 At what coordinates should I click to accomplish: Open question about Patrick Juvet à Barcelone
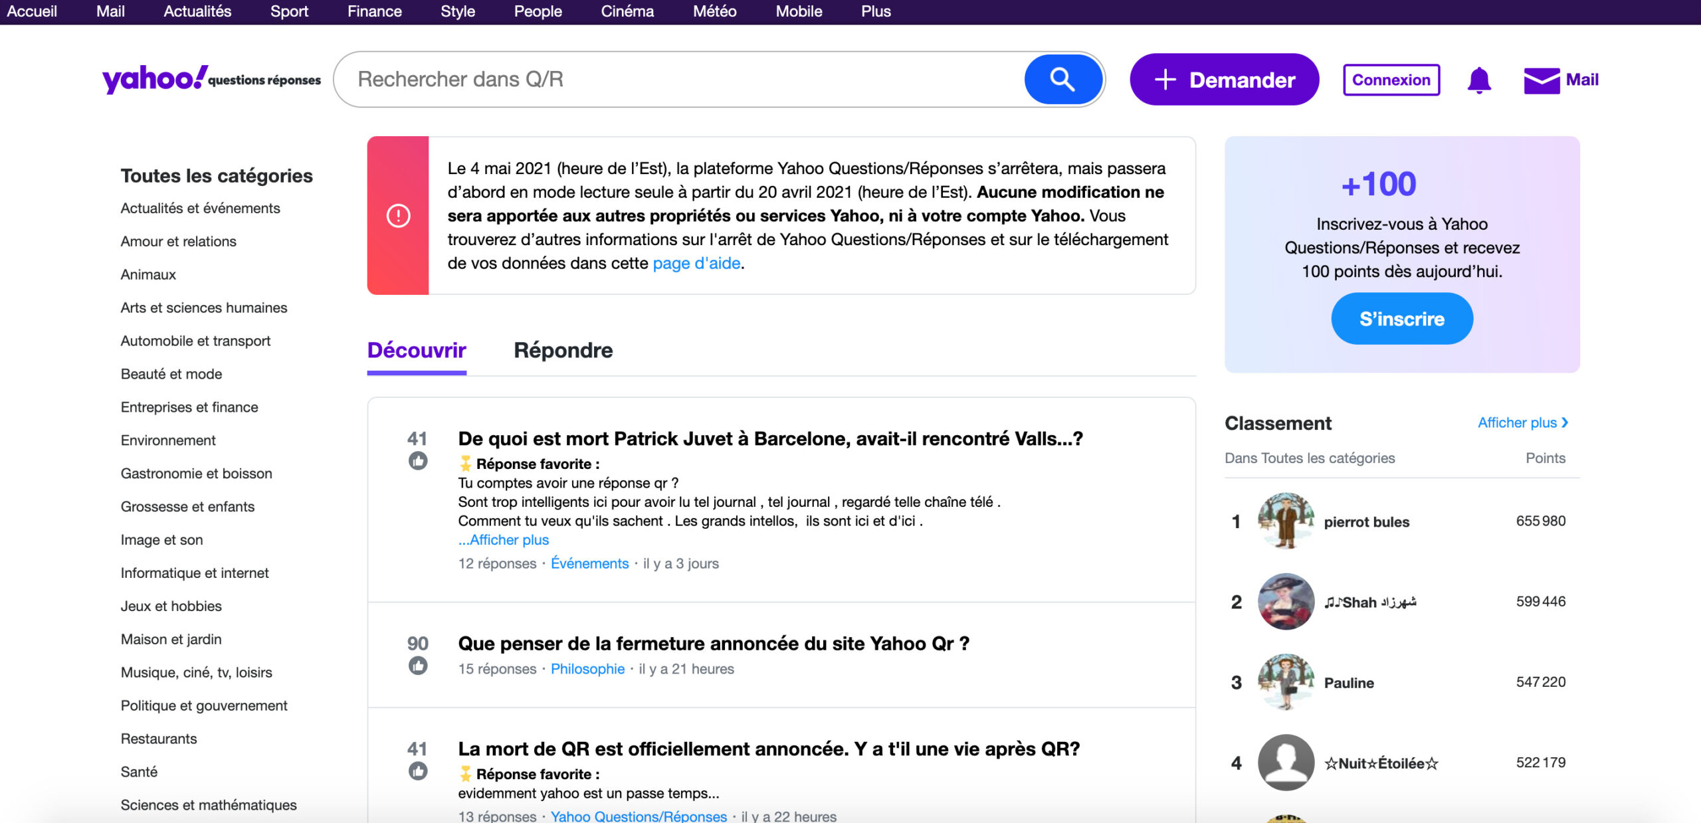click(771, 438)
